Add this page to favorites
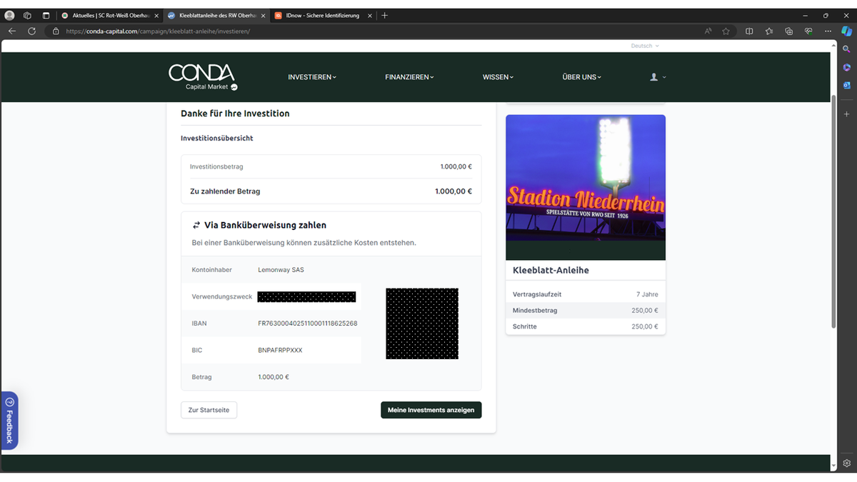The height and width of the screenshot is (482, 857). pyautogui.click(x=726, y=31)
